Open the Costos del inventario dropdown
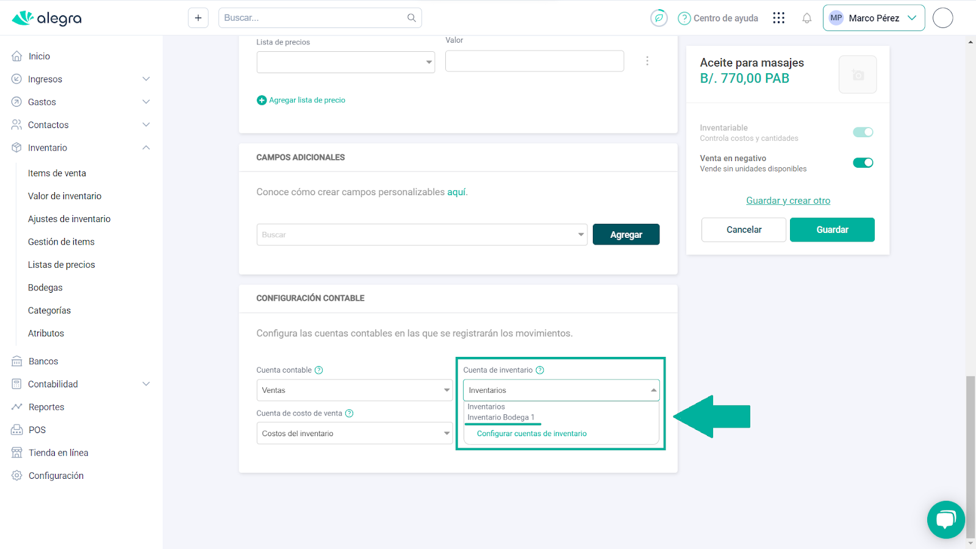The width and height of the screenshot is (976, 549). pos(354,434)
